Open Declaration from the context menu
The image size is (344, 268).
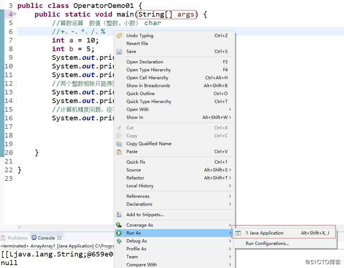[175, 62]
